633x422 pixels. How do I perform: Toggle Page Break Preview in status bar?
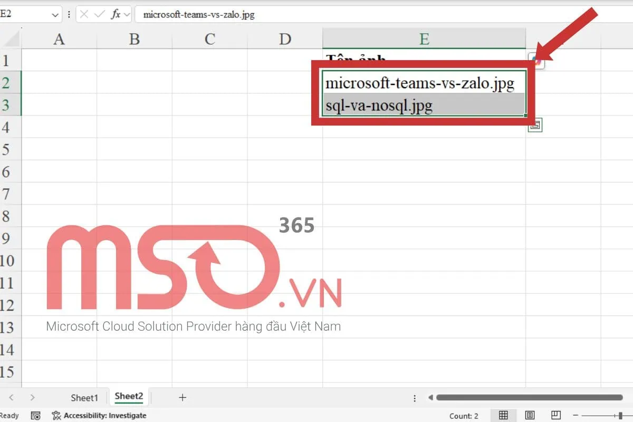[555, 415]
